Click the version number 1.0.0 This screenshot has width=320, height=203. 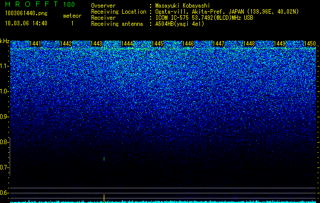pyautogui.click(x=69, y=5)
